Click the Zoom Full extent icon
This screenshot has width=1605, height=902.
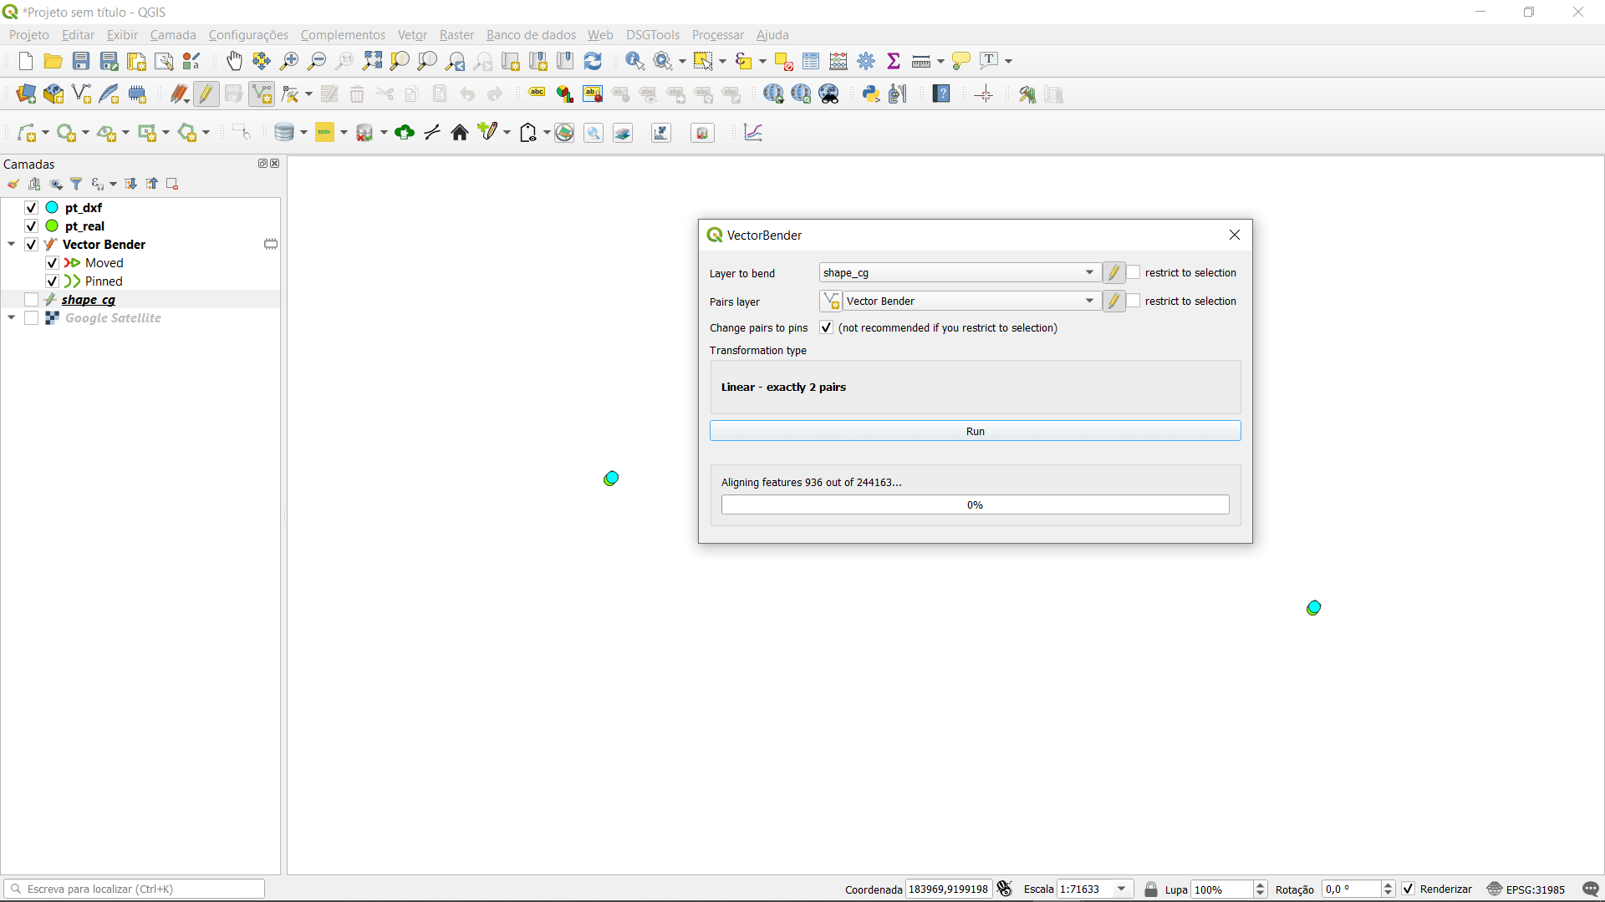click(x=372, y=61)
